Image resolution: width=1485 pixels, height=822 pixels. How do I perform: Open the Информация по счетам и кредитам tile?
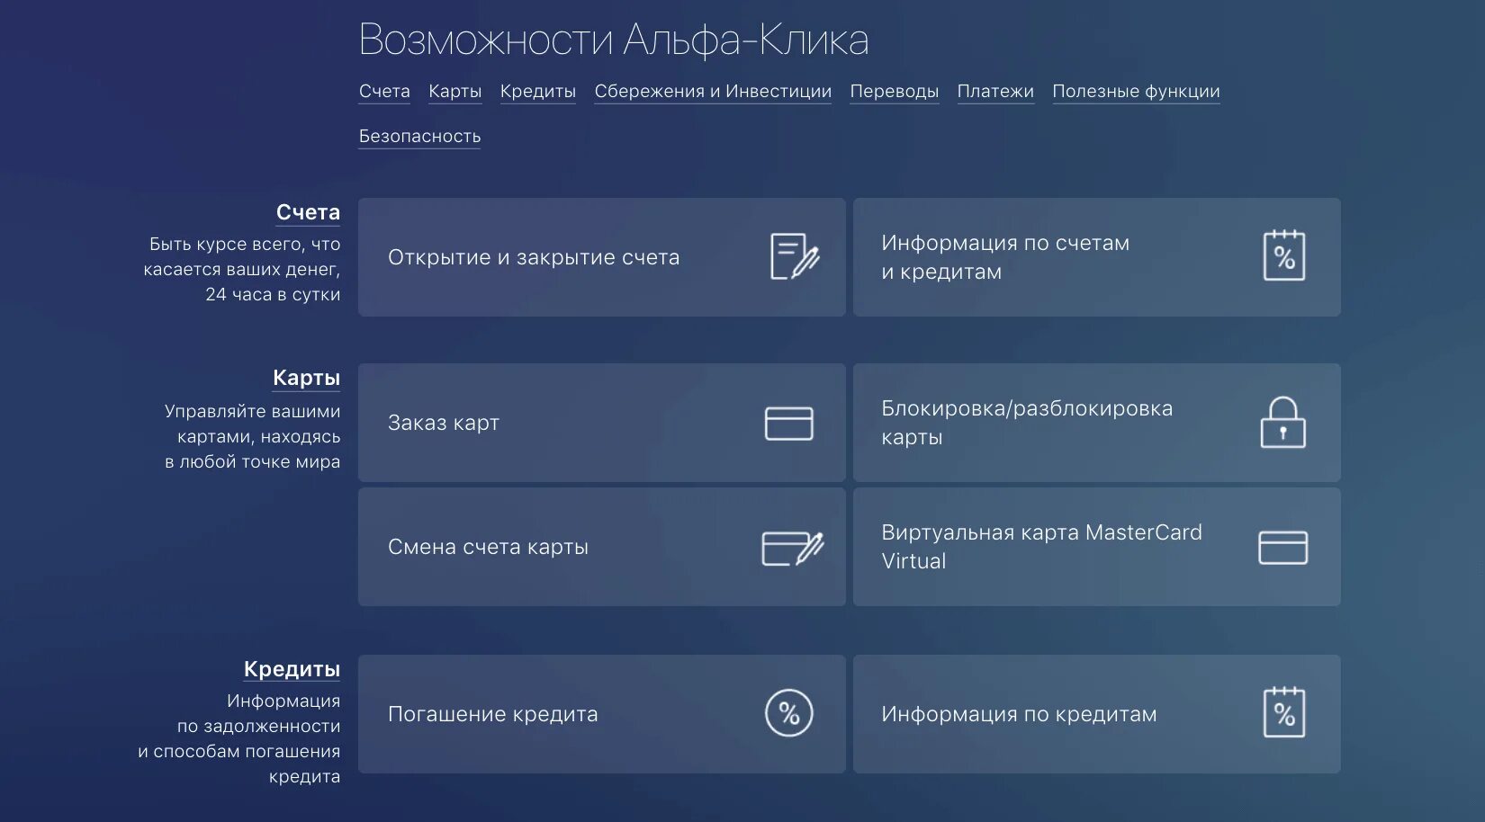(x=1096, y=257)
